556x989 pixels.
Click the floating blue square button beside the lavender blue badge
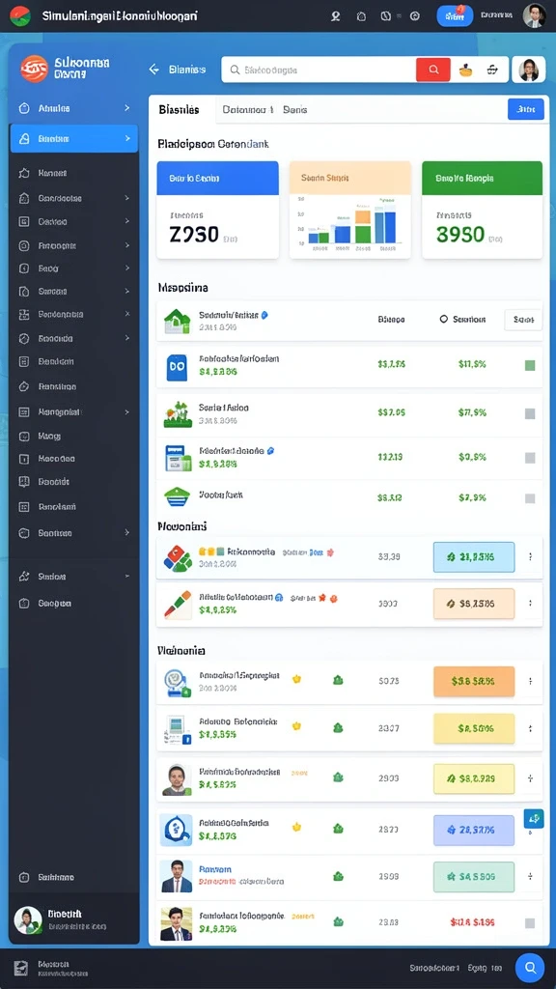click(x=533, y=819)
